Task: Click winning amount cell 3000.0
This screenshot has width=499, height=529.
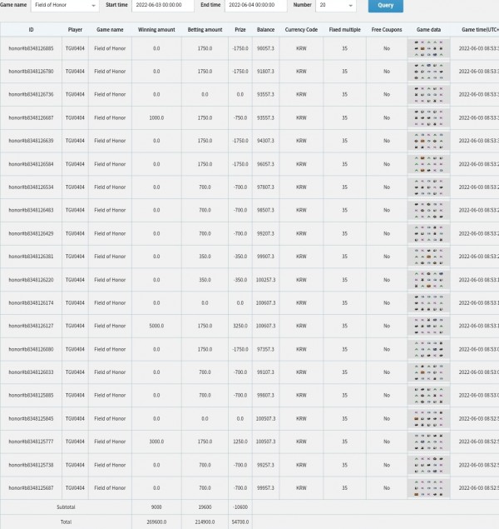Action: [x=156, y=442]
